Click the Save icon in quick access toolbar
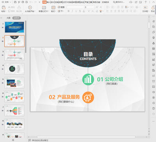This screenshot has height=142, width=156. pyautogui.click(x=15, y=2)
